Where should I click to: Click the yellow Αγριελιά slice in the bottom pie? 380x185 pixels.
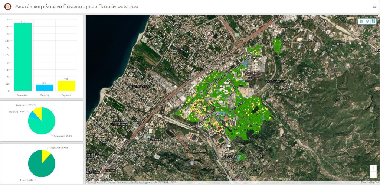(46, 154)
